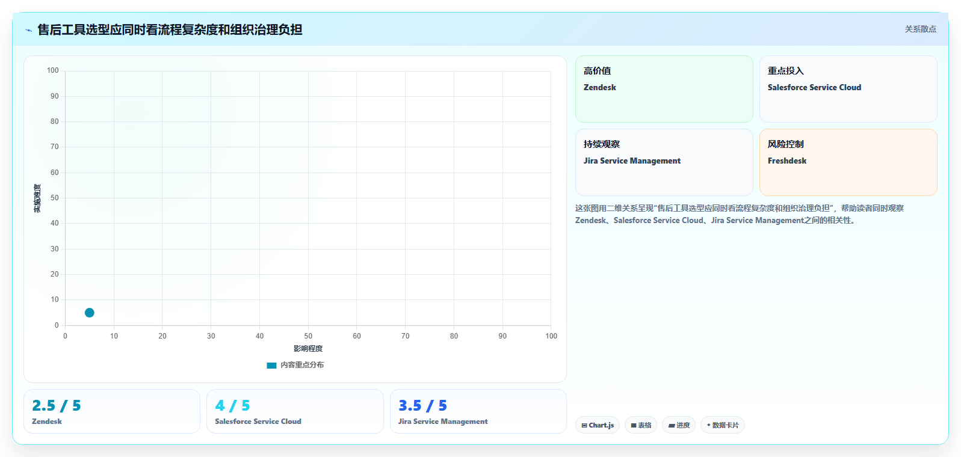Select Zendesk in the 高价值 card

[600, 87]
